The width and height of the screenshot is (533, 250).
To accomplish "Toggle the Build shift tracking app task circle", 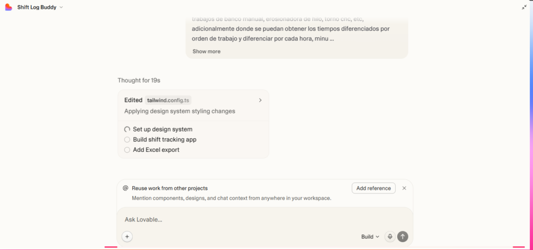I will [x=127, y=139].
